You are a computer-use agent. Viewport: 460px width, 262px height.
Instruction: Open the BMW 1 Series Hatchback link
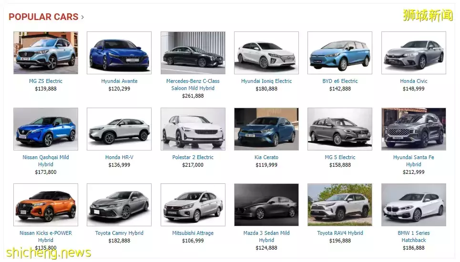click(x=414, y=236)
